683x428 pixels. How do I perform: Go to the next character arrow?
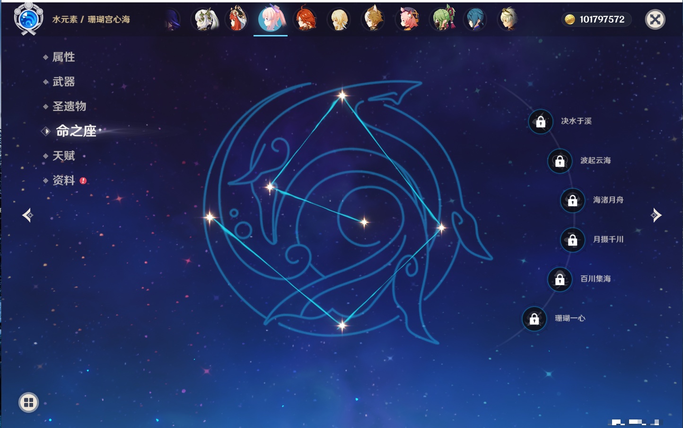click(656, 215)
